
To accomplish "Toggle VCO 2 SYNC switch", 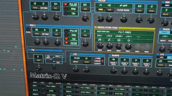I will [28, 29].
